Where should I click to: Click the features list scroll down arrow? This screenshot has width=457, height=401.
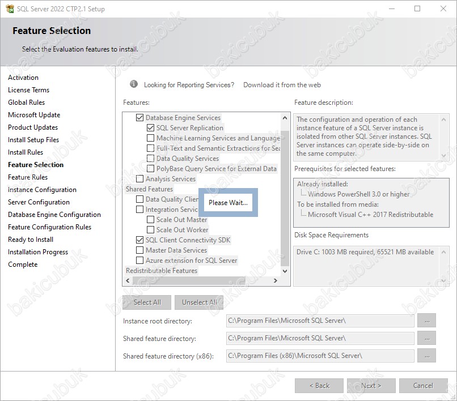(285, 271)
